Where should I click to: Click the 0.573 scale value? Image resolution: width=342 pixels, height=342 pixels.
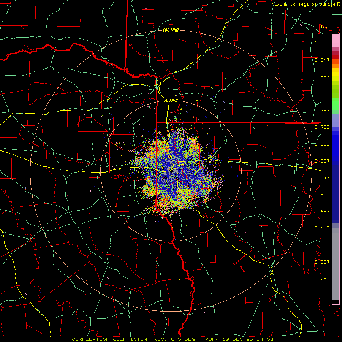pyautogui.click(x=322, y=178)
